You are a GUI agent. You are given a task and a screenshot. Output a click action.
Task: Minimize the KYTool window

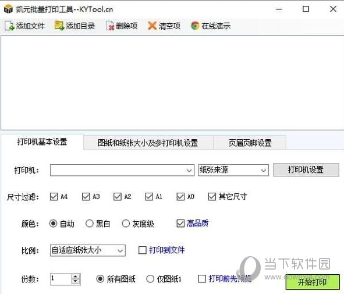[x=279, y=9]
